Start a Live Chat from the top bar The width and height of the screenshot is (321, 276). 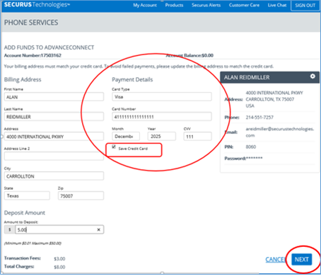tap(277, 5)
